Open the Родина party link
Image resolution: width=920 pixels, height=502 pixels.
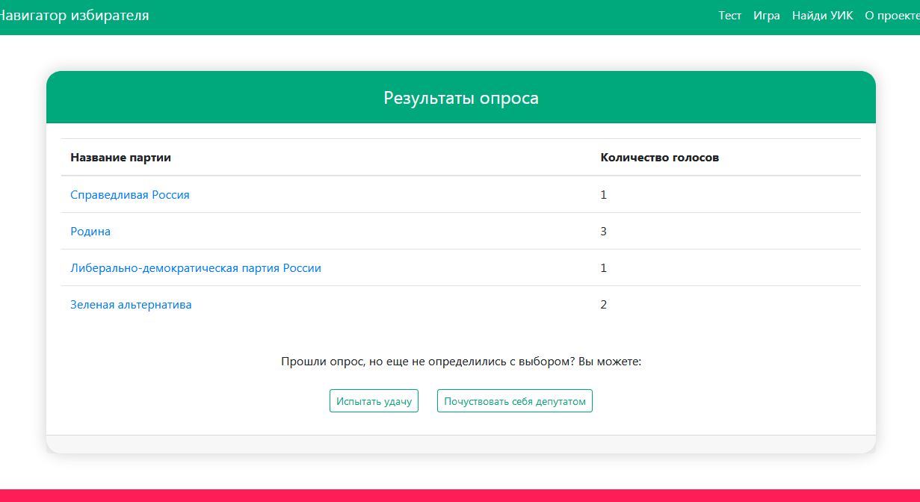click(x=90, y=232)
